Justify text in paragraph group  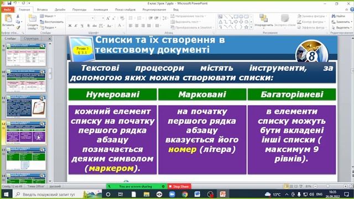tap(149, 26)
